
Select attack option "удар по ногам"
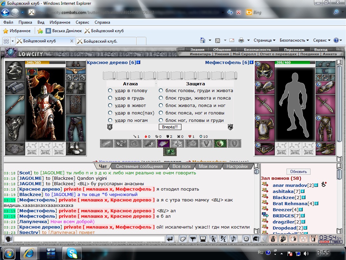(x=110, y=121)
